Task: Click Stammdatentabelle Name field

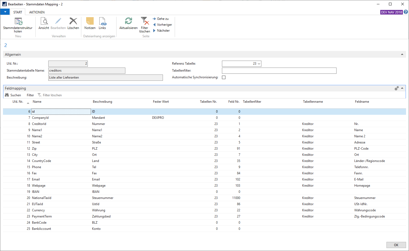Action: pyautogui.click(x=87, y=71)
